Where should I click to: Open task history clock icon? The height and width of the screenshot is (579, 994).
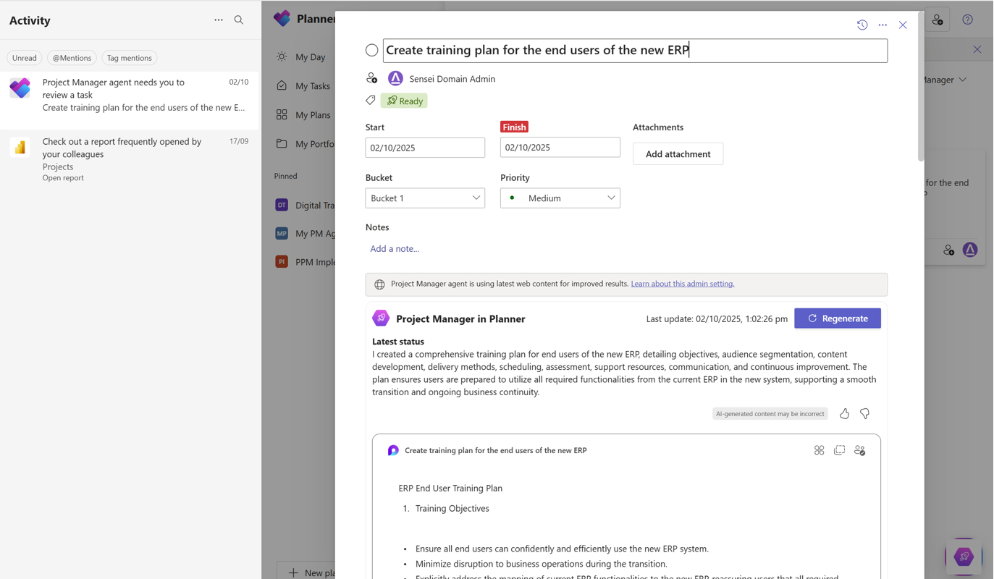pyautogui.click(x=862, y=25)
